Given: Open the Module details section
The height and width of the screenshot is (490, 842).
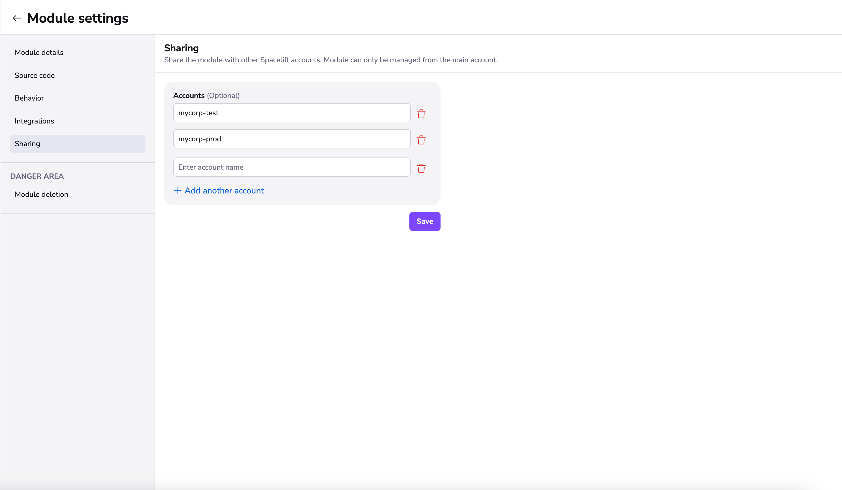Looking at the screenshot, I should pos(39,52).
